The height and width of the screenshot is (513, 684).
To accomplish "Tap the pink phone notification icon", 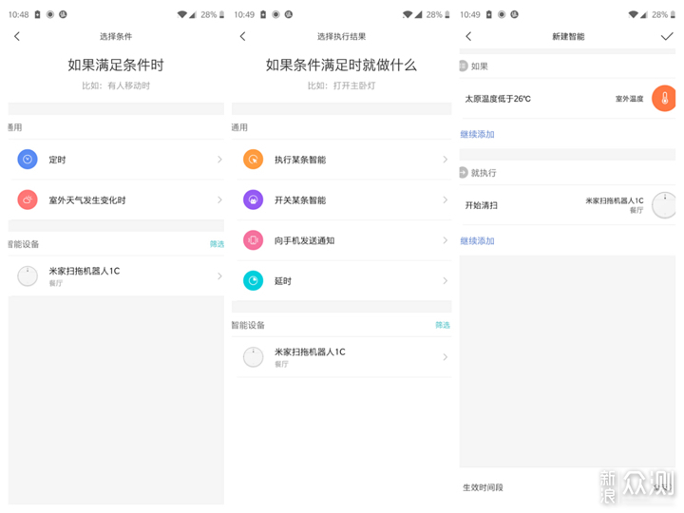I will pos(253,240).
